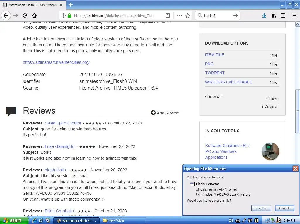Open the PNG download option
Viewport: 300px width, 224px height.
(x=209, y=64)
